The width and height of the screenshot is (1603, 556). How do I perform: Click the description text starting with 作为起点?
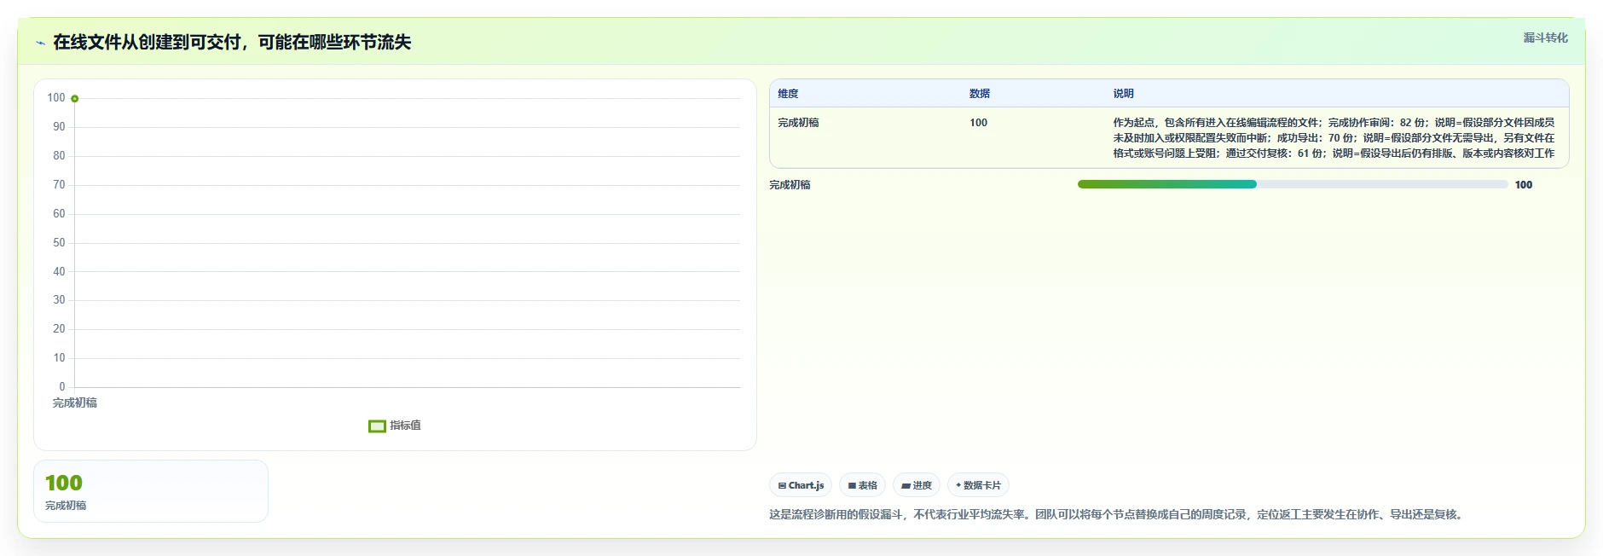tap(1334, 138)
